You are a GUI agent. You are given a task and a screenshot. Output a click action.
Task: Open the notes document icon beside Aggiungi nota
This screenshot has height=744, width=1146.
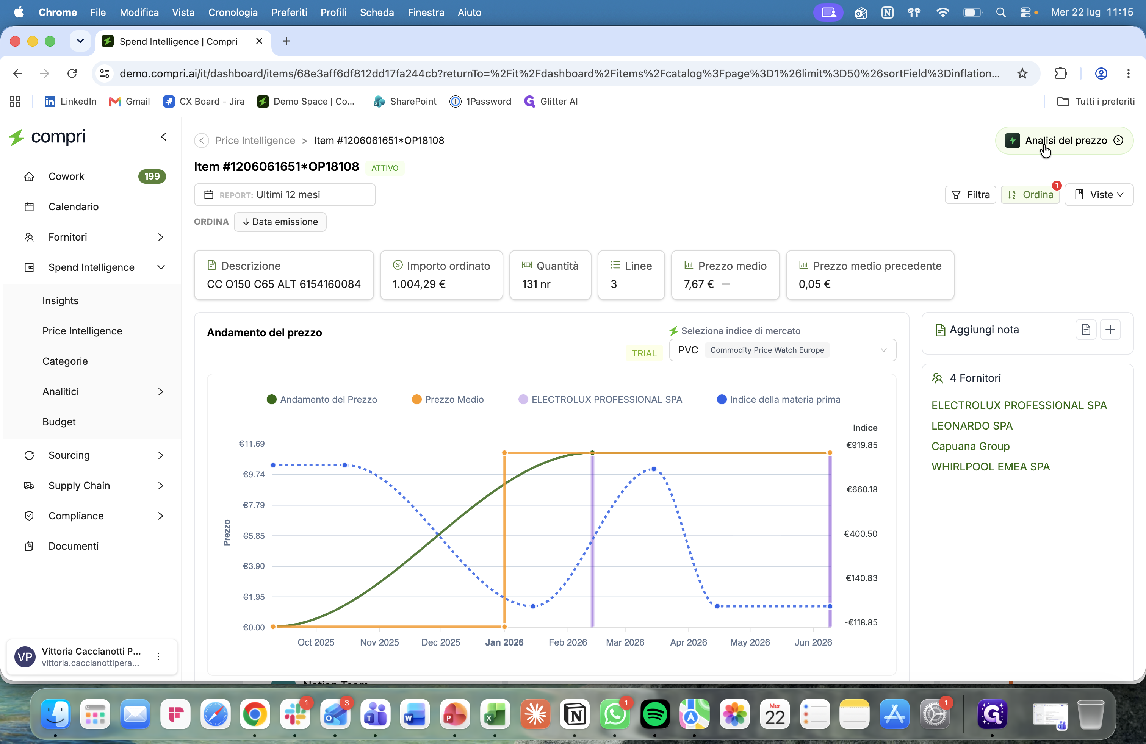[1085, 330]
